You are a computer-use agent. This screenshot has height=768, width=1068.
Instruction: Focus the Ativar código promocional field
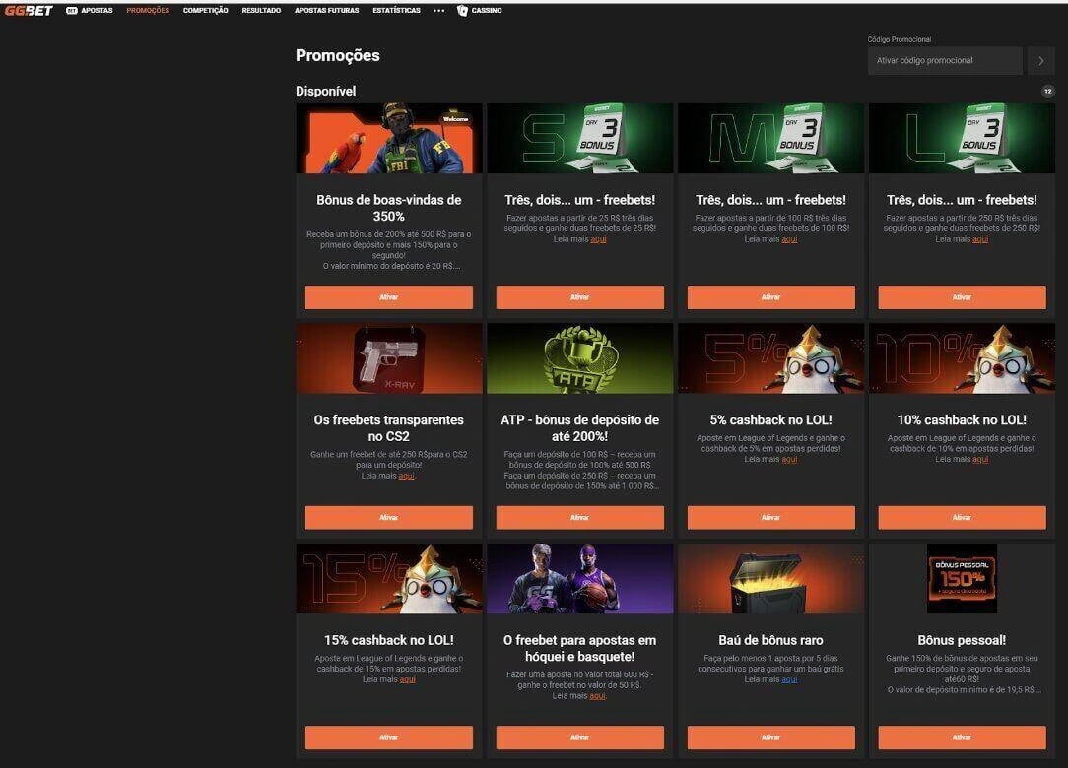coord(945,61)
